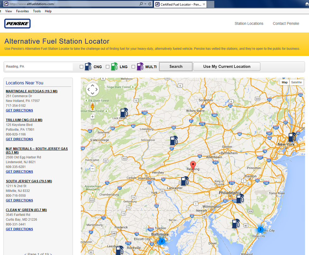Click fuel station marker near Lock Haven
This screenshot has height=255, width=309.
tap(124, 113)
